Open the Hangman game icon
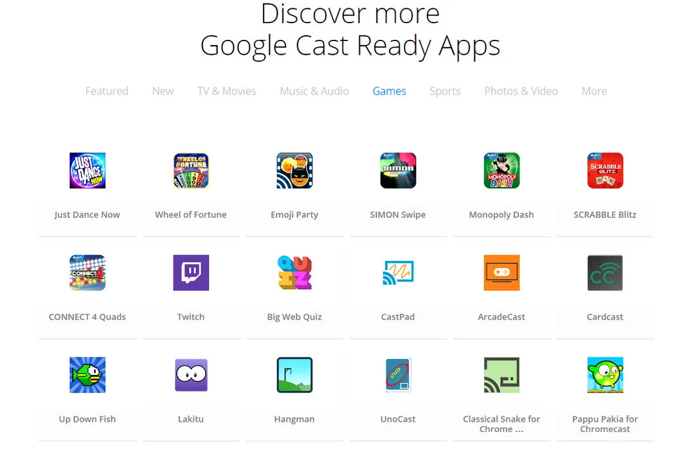The image size is (693, 450). tap(294, 375)
